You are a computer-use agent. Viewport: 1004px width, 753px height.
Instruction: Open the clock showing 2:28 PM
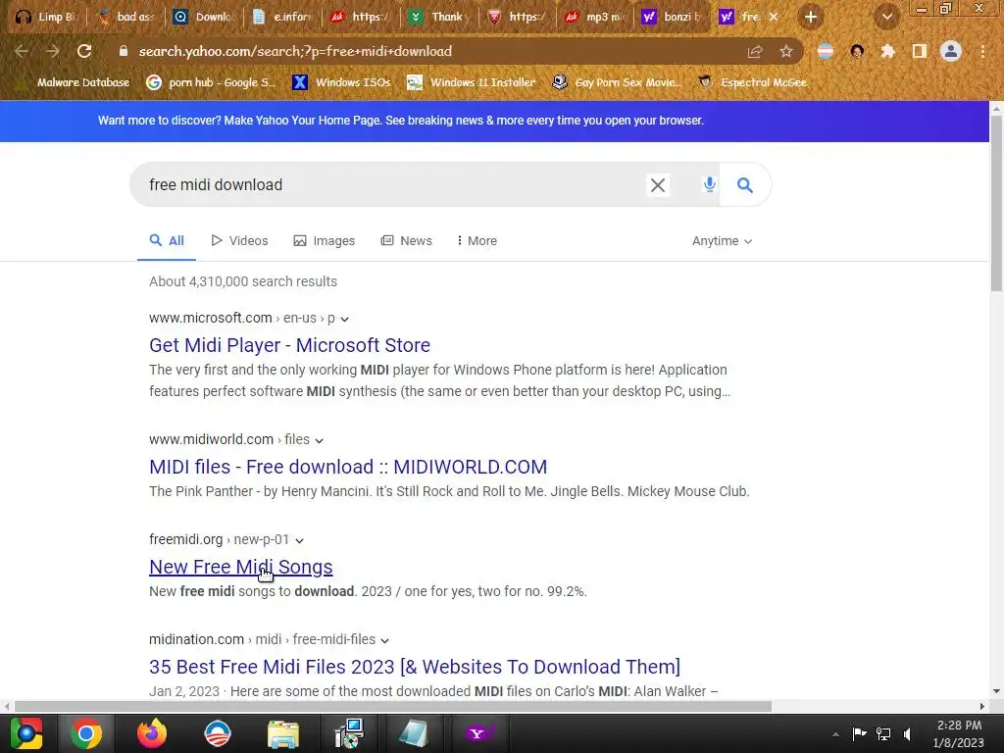point(959,733)
